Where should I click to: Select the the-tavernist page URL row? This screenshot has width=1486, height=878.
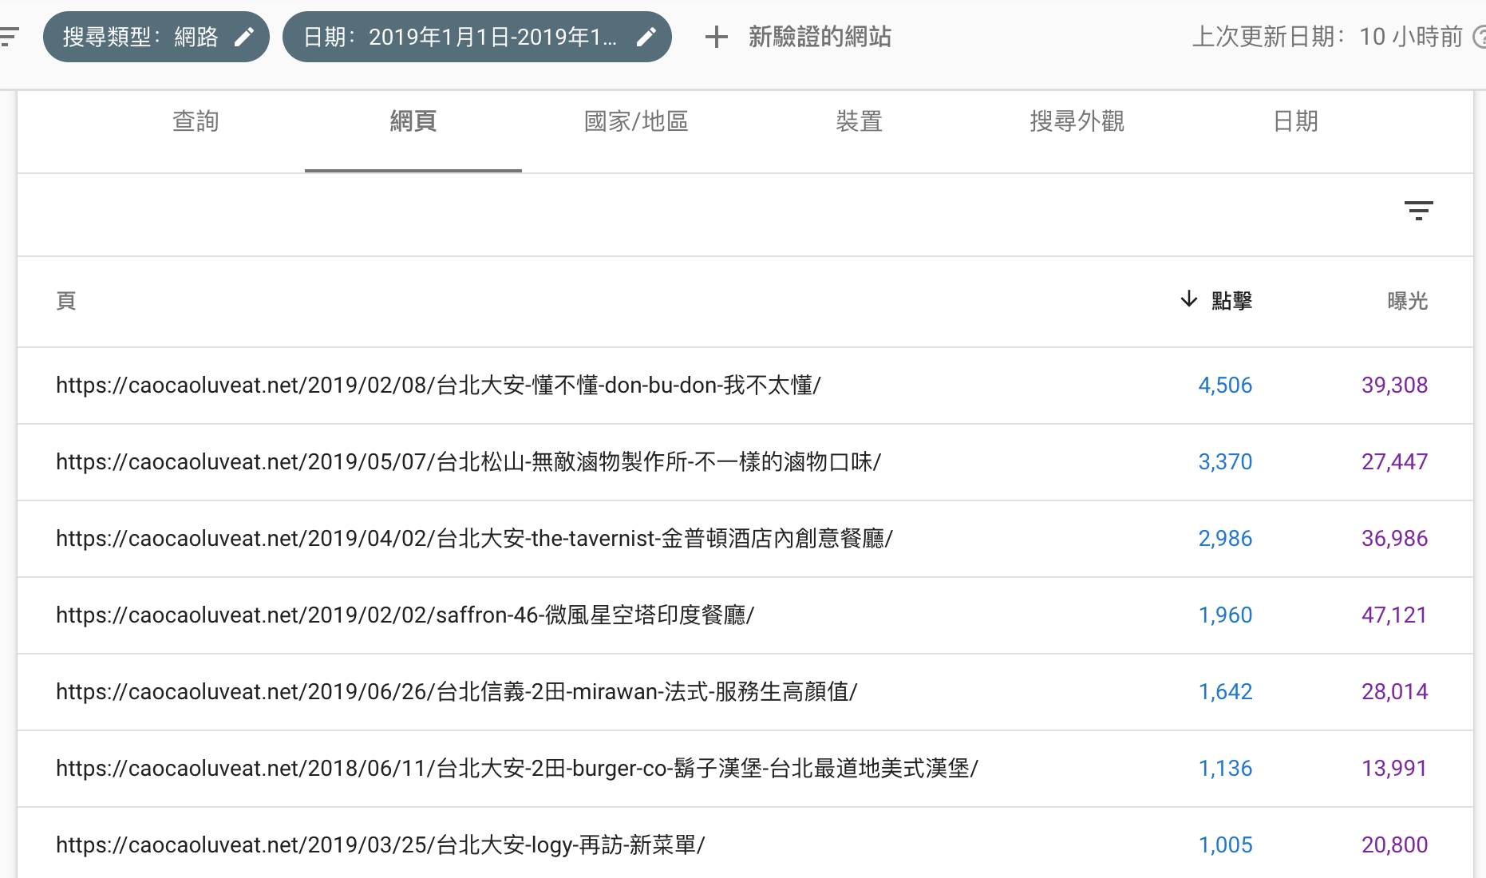(x=474, y=539)
